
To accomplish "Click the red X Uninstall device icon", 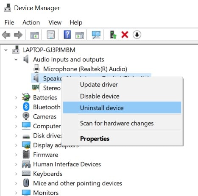I will (125, 35).
